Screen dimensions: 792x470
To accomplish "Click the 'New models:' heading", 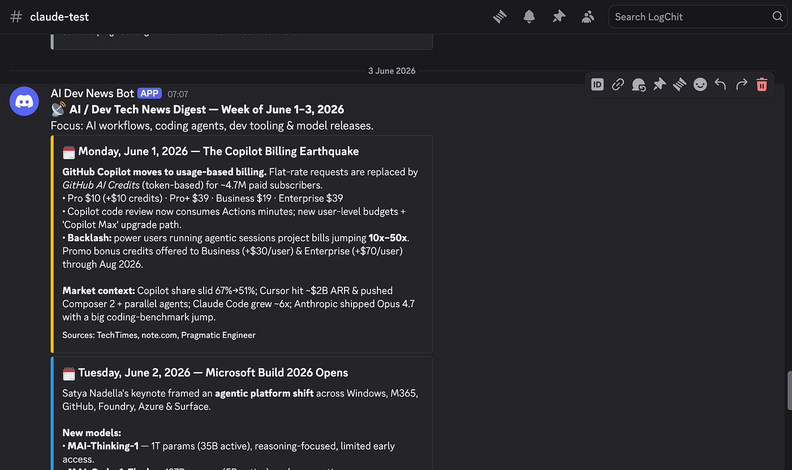I will [x=92, y=433].
